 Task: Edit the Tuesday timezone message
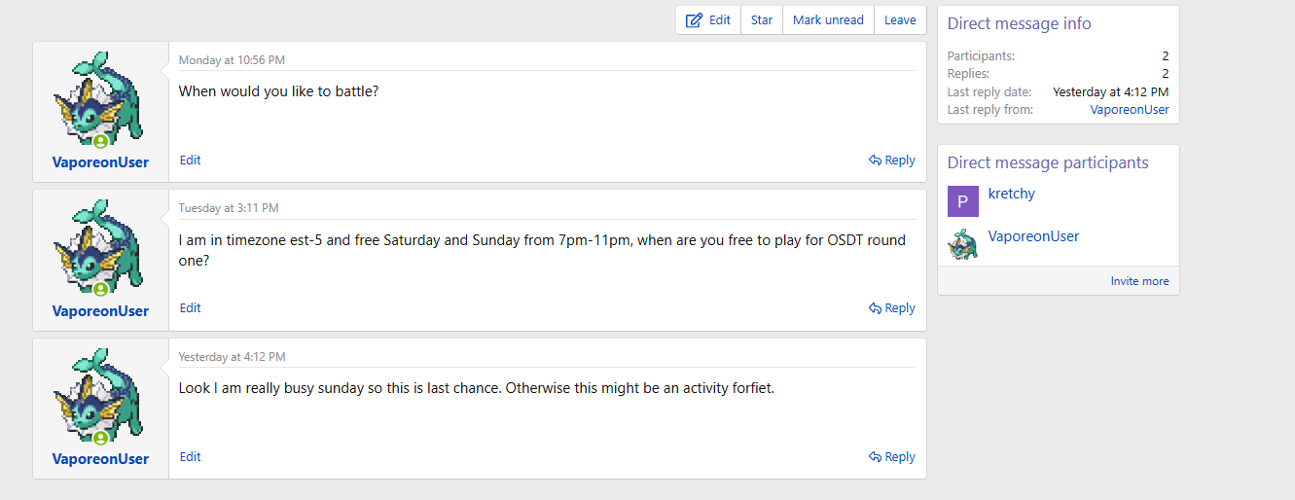coord(191,308)
